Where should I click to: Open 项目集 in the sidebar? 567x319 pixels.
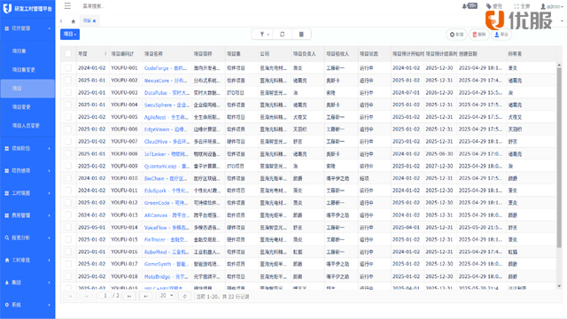[27, 51]
